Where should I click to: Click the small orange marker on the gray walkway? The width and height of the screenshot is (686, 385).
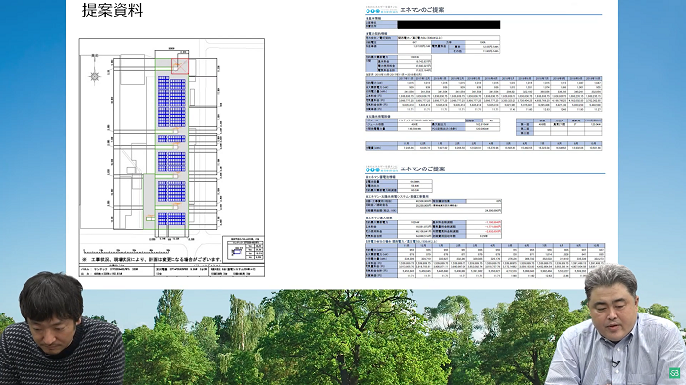149,216
